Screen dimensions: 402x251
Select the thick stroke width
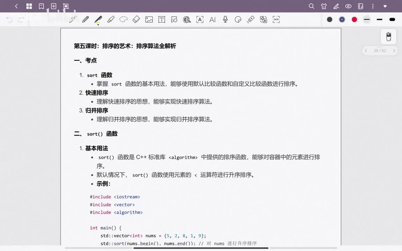click(392, 20)
